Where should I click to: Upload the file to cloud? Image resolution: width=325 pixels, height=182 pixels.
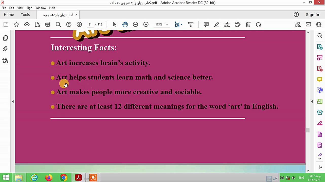(27, 25)
